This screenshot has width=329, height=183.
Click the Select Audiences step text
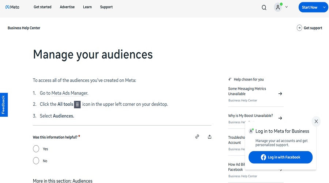(x=57, y=116)
